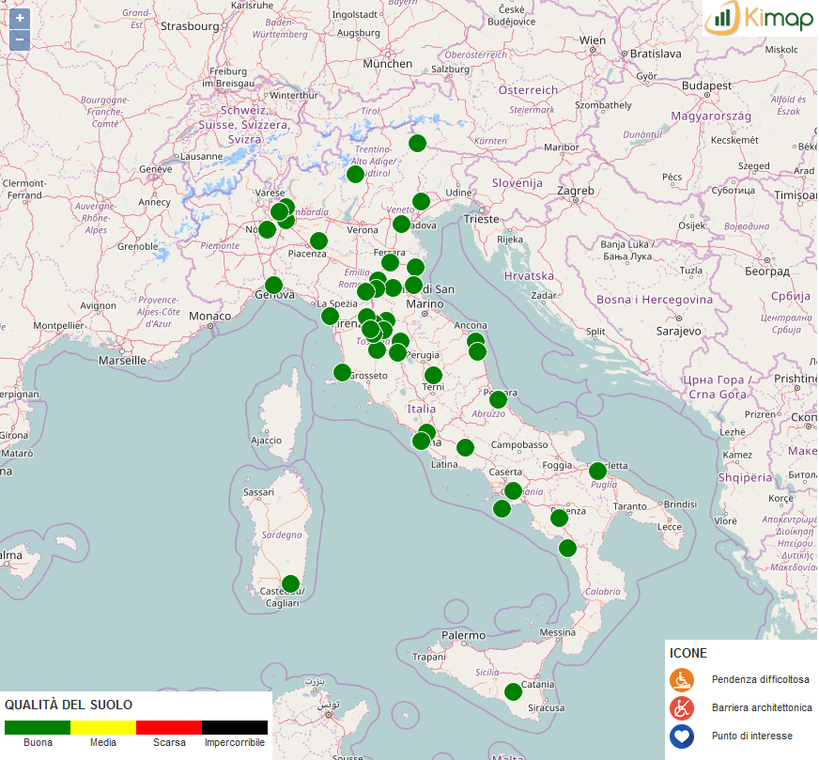819x760 pixels.
Task: Select the green marker near Genova
Action: [273, 285]
